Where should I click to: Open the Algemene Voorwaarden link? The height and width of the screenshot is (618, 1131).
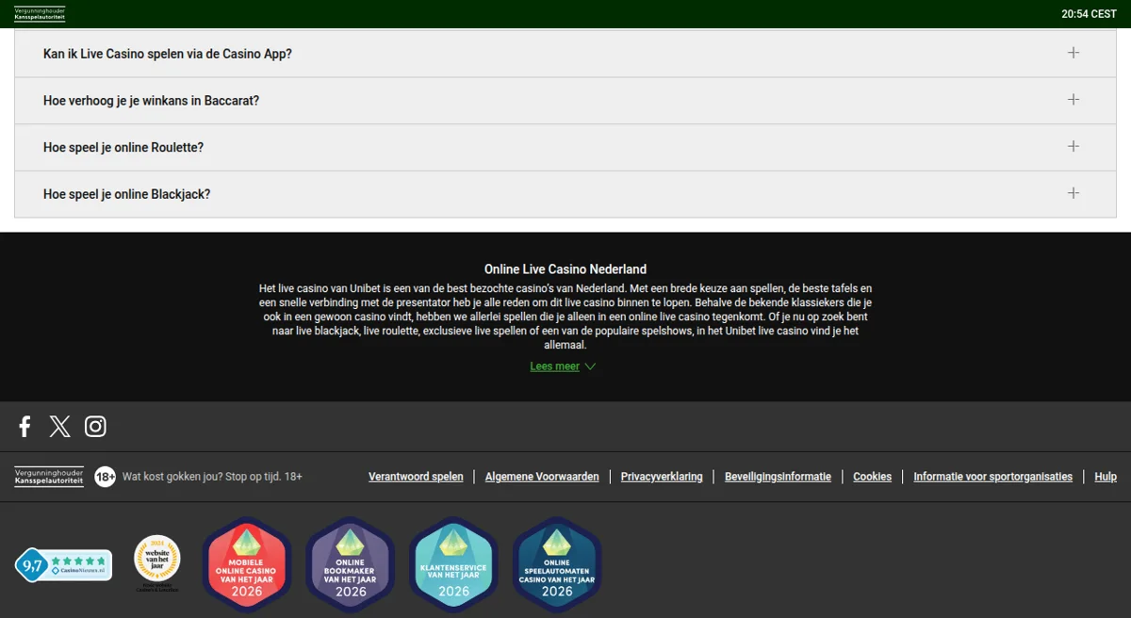pos(542,477)
